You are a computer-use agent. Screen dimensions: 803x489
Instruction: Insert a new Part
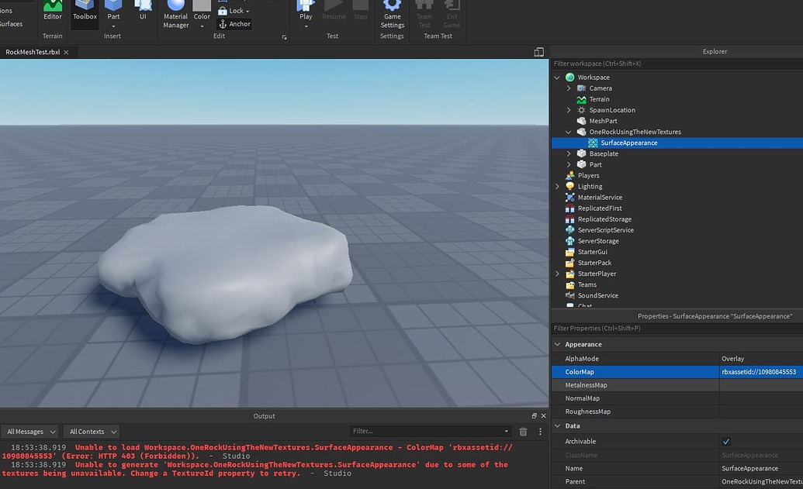(x=113, y=10)
